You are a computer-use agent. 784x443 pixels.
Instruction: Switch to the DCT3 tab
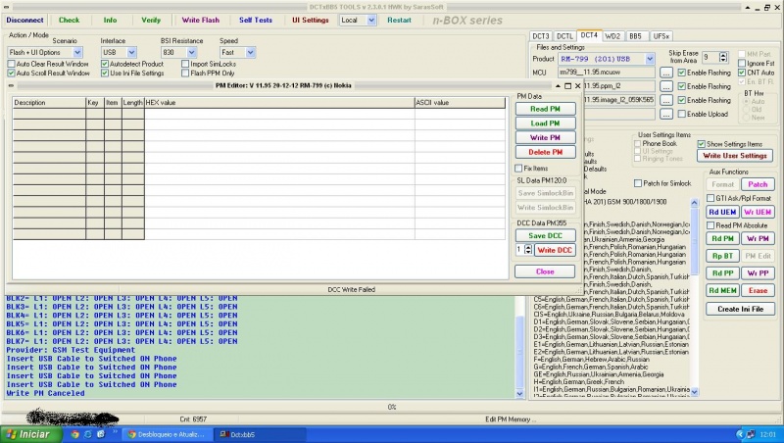point(541,36)
